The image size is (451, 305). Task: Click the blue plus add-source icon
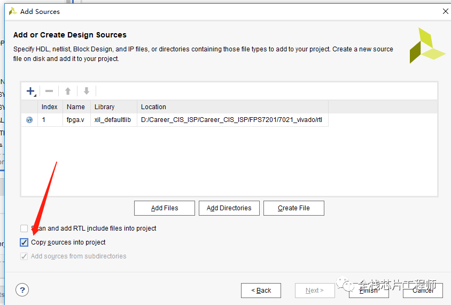click(x=30, y=91)
